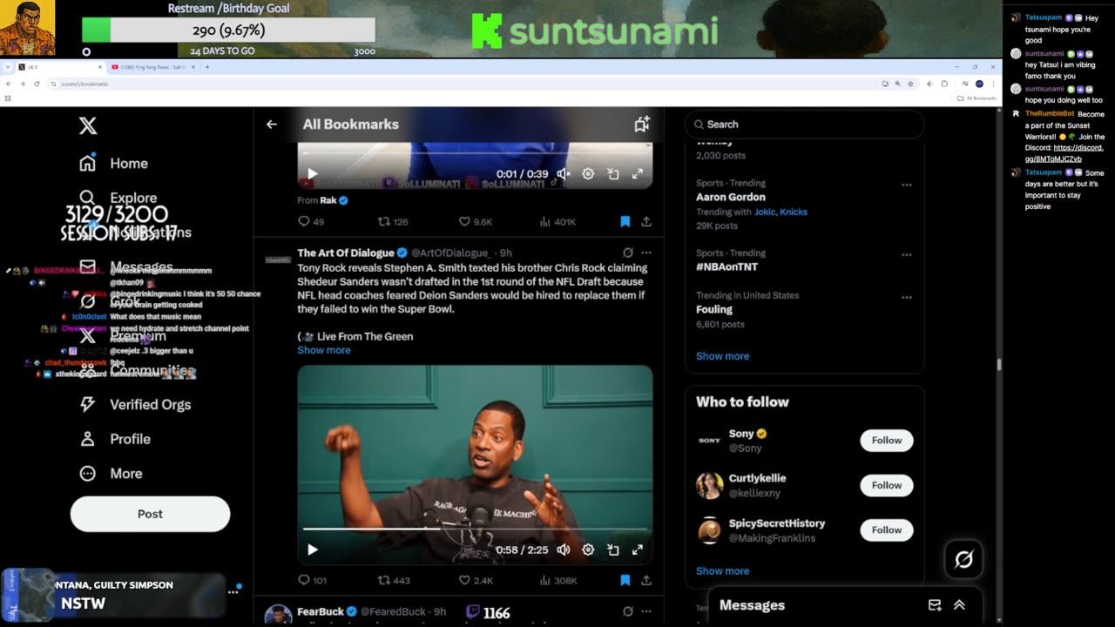Open Home in the X sidebar

coord(114,164)
